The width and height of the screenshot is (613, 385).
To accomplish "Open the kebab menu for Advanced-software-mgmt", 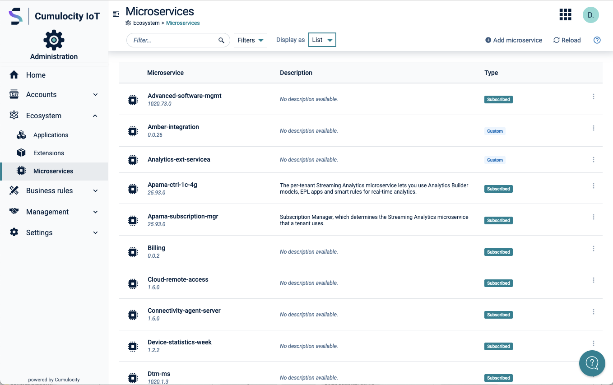I will pyautogui.click(x=594, y=96).
